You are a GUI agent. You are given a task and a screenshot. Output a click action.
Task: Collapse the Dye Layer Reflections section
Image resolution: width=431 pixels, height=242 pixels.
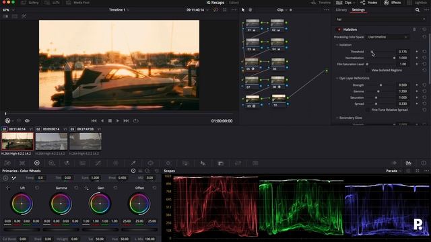[x=337, y=78]
